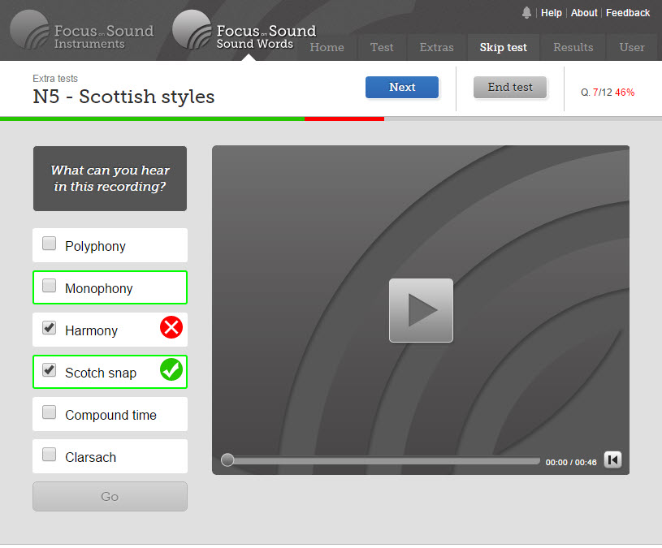This screenshot has width=662, height=548.
Task: Open the Feedback link
Action: (x=628, y=13)
